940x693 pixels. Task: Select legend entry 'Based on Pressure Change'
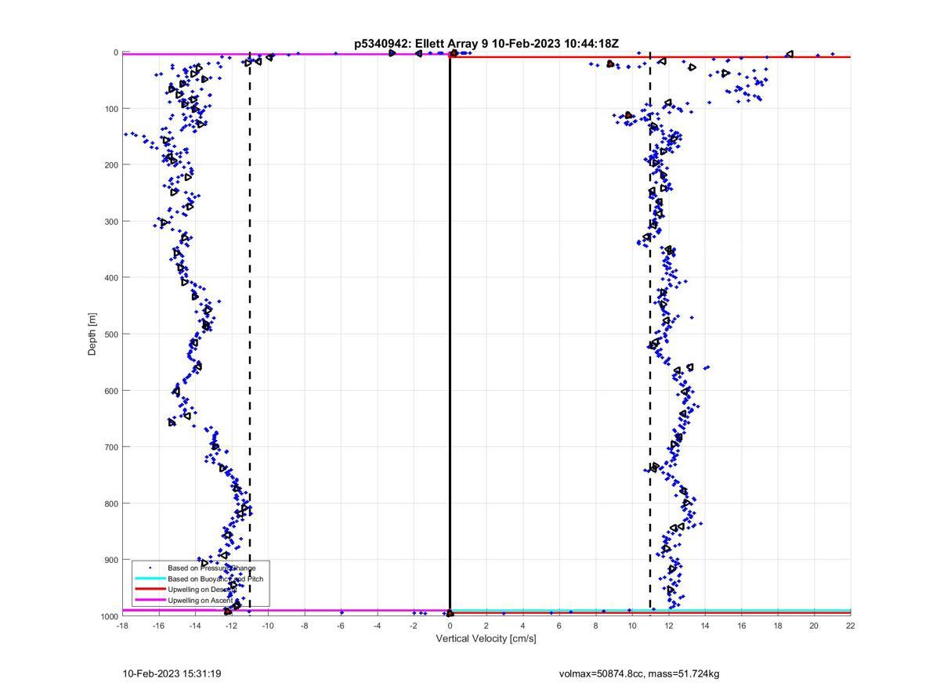[x=211, y=568]
